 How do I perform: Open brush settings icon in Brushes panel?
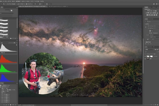tap(11, 11)
